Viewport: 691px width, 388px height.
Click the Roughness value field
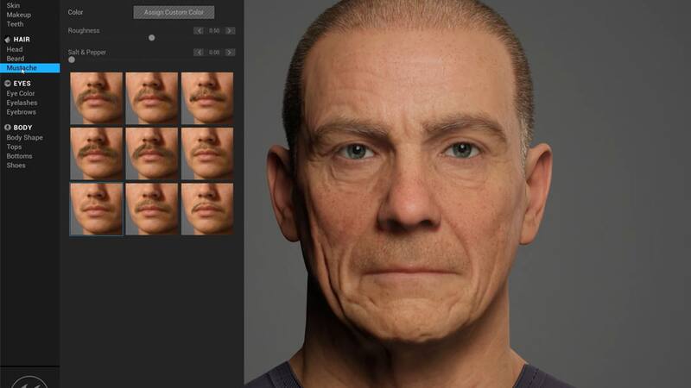[214, 31]
